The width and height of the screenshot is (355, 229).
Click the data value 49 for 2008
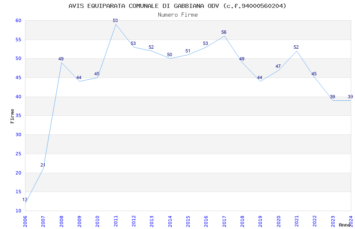point(61,59)
